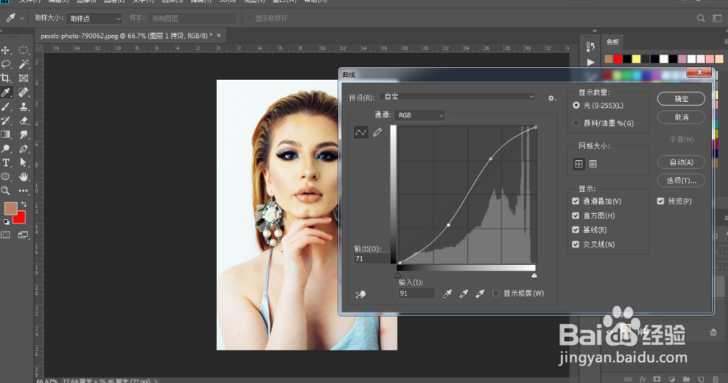The image size is (728, 383).
Task: Open the Curves preset options gear menu
Action: point(552,98)
